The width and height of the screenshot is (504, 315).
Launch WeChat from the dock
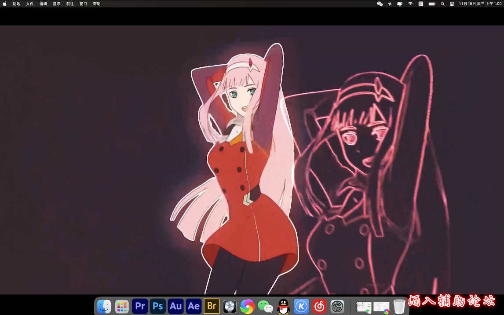tap(266, 307)
